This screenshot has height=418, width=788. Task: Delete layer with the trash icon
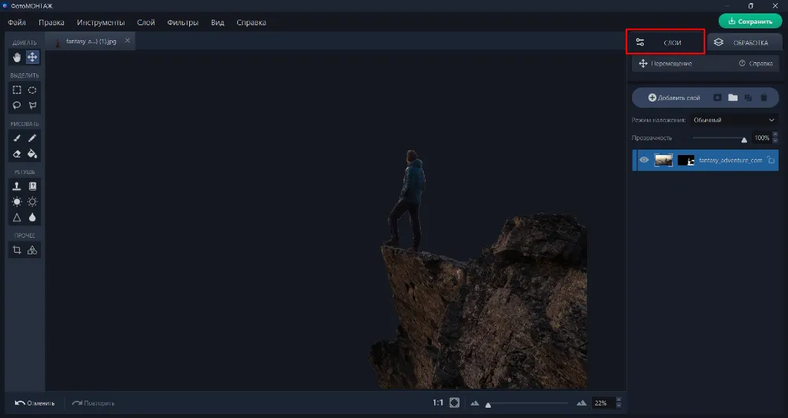763,98
